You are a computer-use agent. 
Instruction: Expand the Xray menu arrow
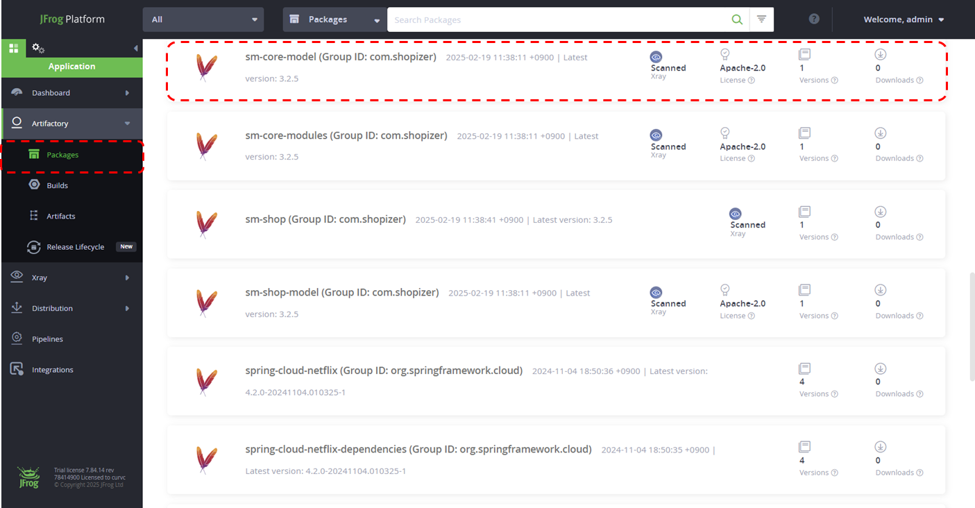coord(127,278)
